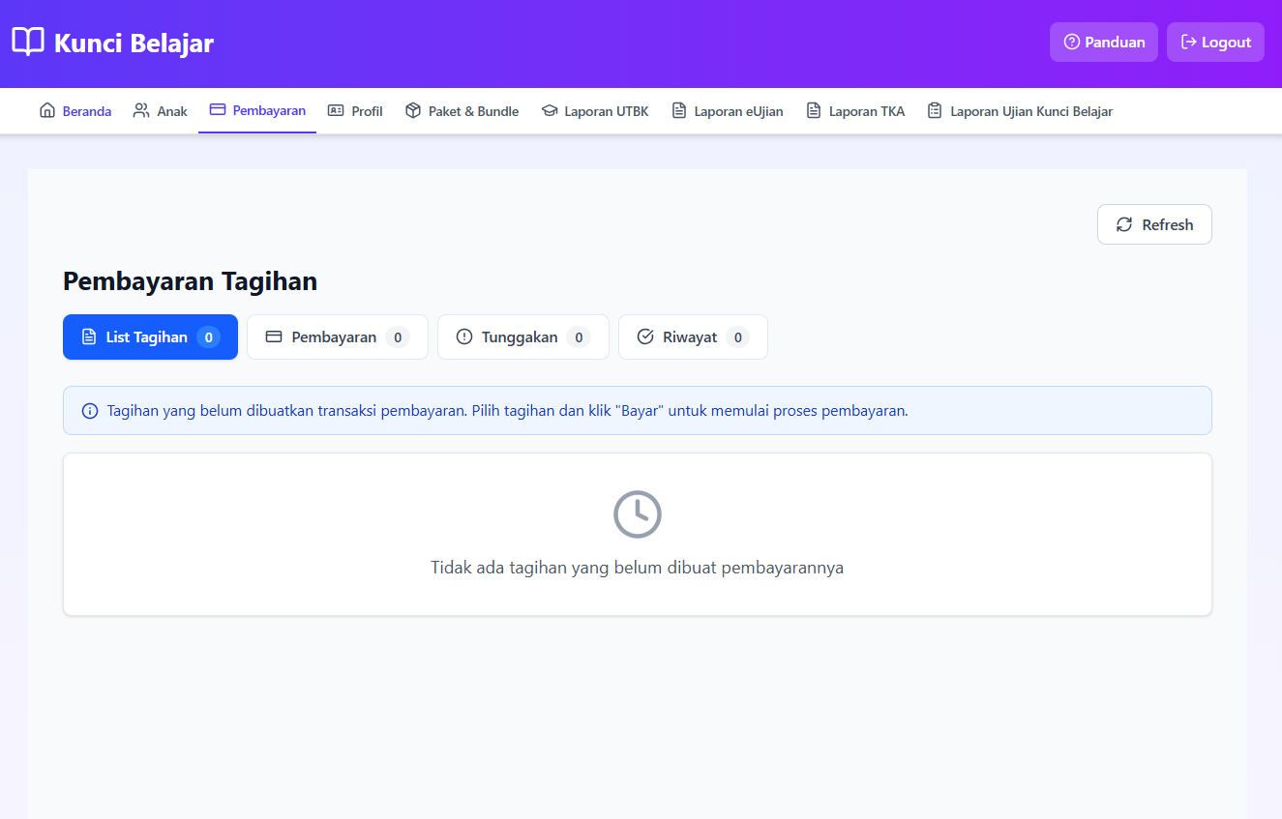
Task: Click the Kunci Belajar title text
Action: click(x=134, y=44)
